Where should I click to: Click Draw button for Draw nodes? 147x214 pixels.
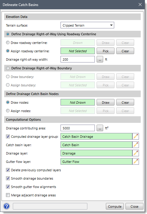tap(106, 102)
